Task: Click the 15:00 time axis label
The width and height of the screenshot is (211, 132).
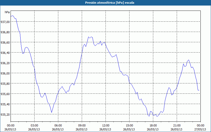Action: (x=129, y=126)
